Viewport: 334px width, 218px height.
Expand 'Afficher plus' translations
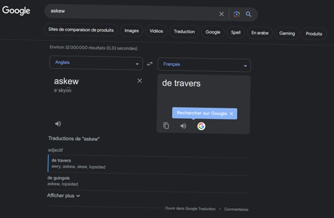(x=63, y=196)
